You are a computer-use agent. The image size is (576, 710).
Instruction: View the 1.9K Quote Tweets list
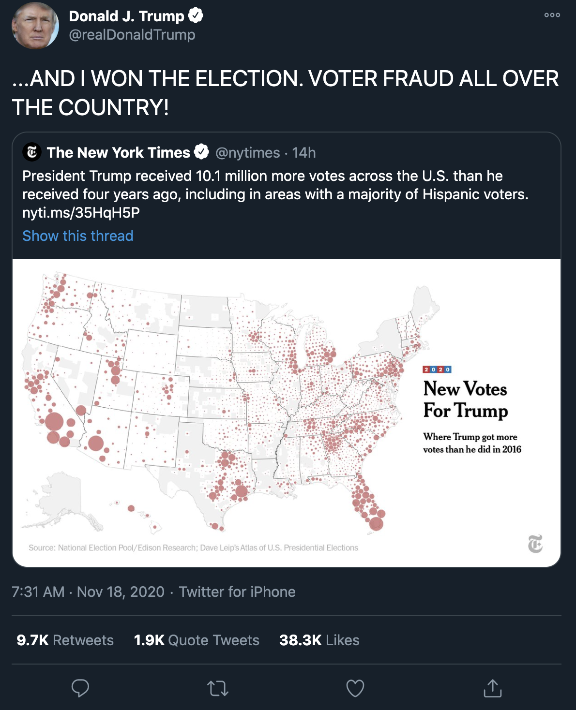pyautogui.click(x=197, y=640)
